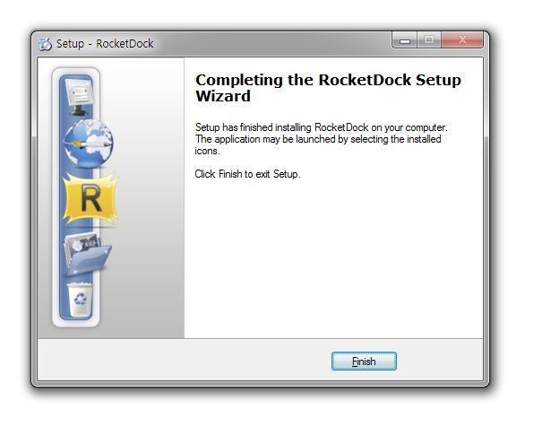Screen dimensions: 551x436
Task: Click the 'Completing the RocketDock Setup' heading line
Action: point(328,80)
